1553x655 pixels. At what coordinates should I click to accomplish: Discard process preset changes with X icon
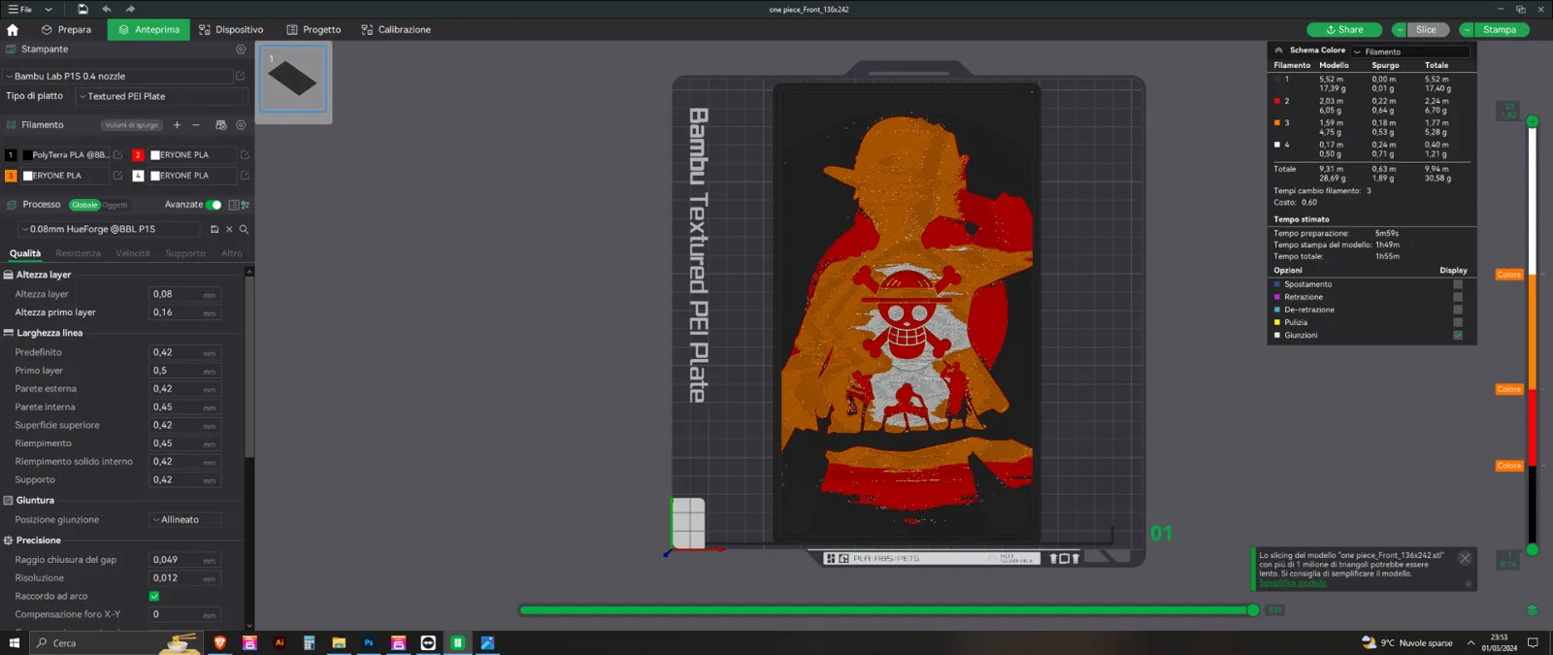point(229,230)
